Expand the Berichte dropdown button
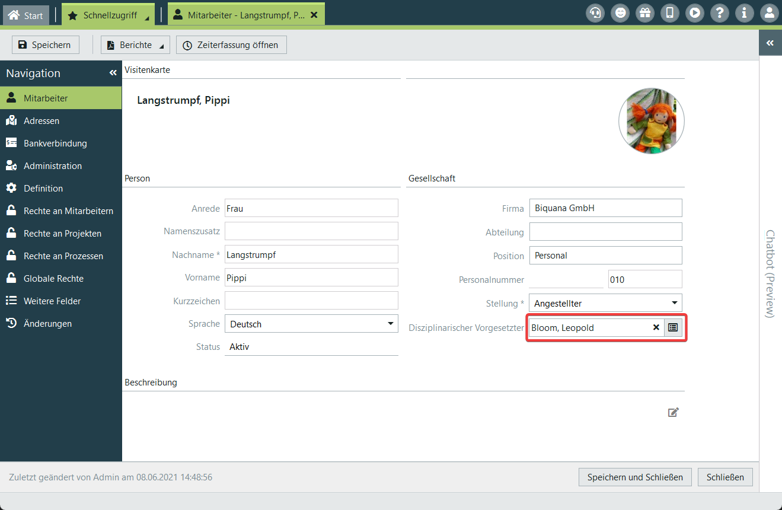This screenshot has height=510, width=782. tap(135, 45)
